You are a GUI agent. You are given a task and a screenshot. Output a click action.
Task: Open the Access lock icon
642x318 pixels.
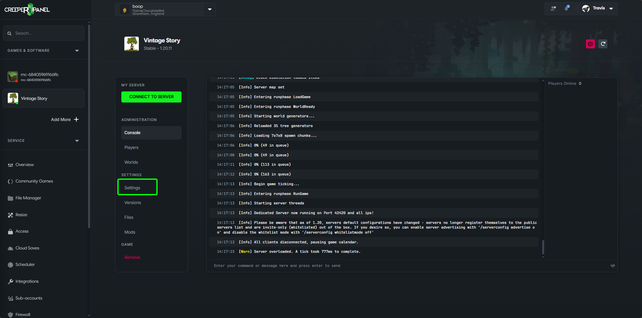click(10, 232)
